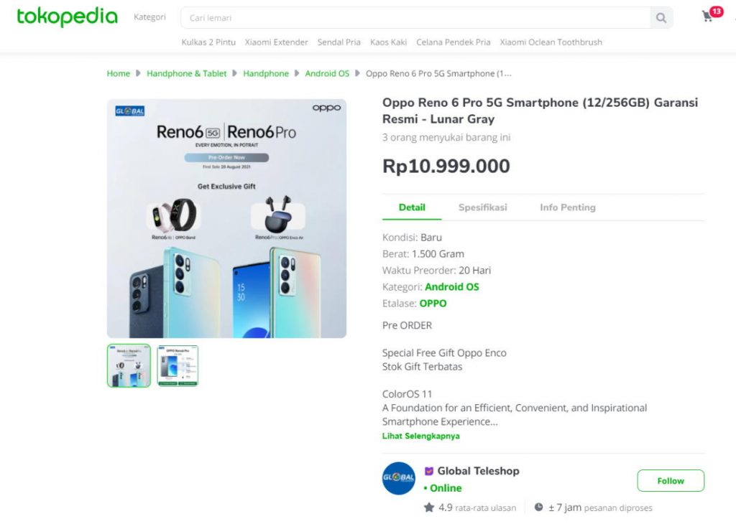This screenshot has width=736, height=529.
Task: Select the Xiaomi Extender search suggestion
Action: (x=276, y=42)
